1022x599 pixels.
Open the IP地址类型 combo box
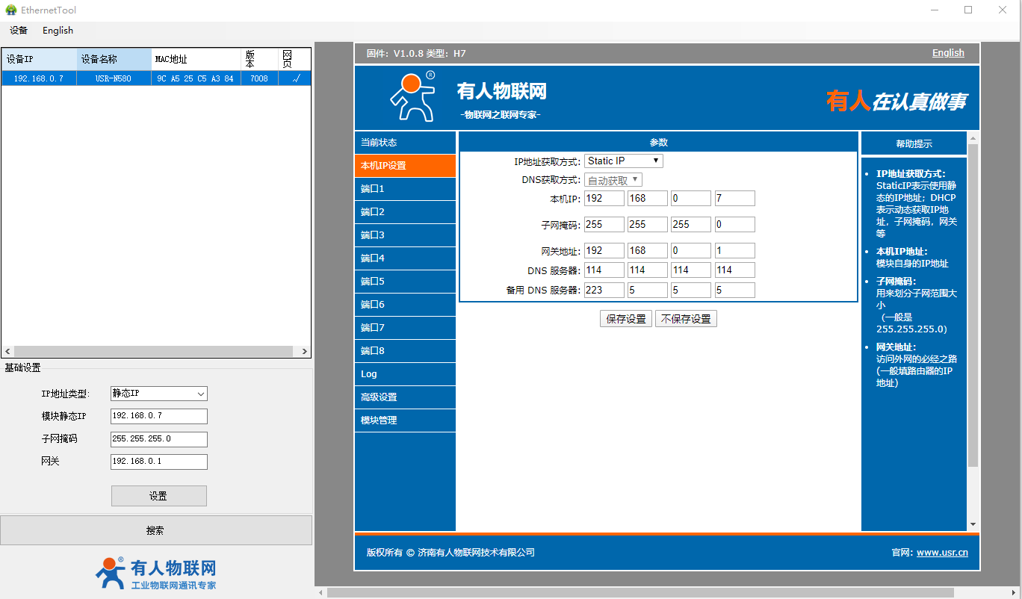[158, 394]
